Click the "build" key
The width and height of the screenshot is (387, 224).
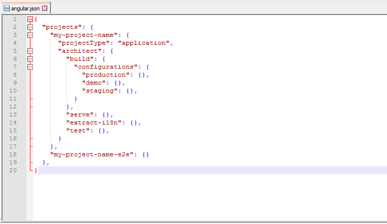(80, 59)
